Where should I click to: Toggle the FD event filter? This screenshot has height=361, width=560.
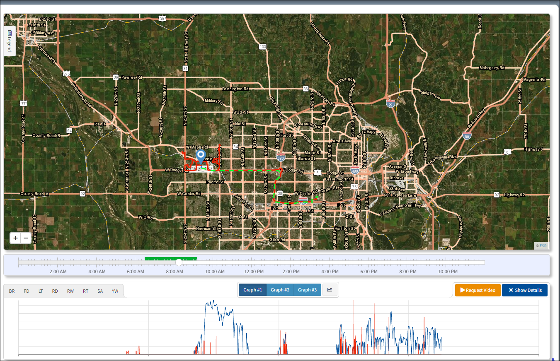(x=27, y=291)
